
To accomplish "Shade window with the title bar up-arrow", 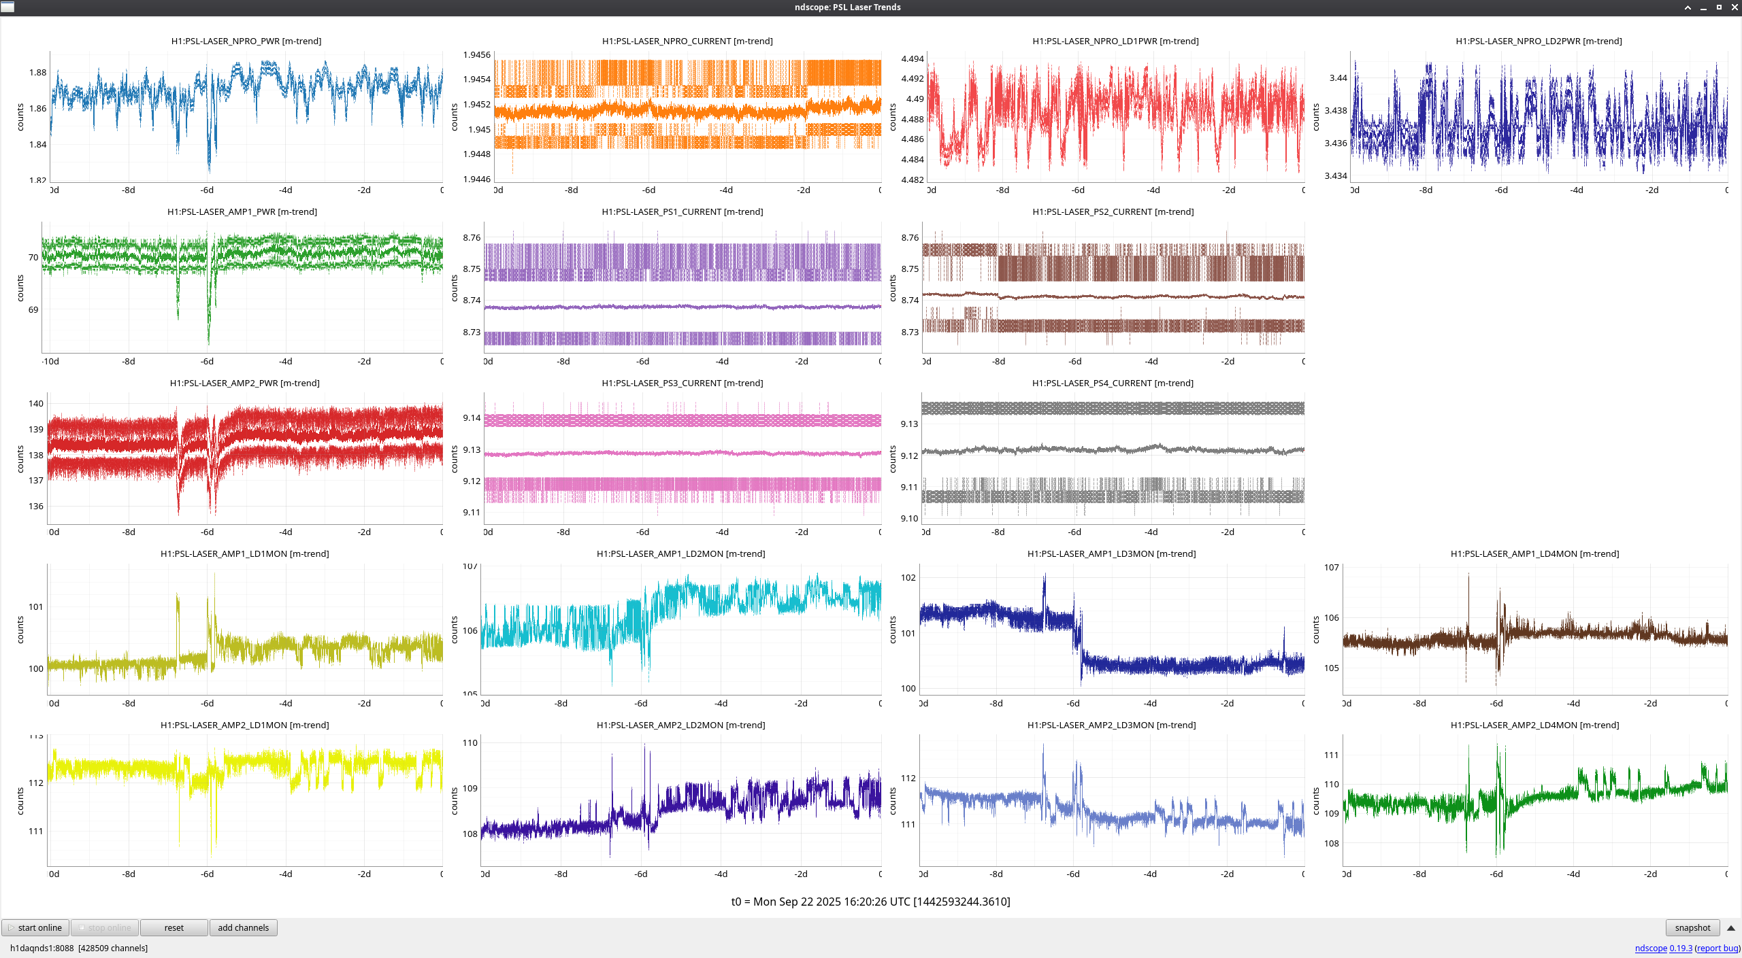I will point(1688,7).
